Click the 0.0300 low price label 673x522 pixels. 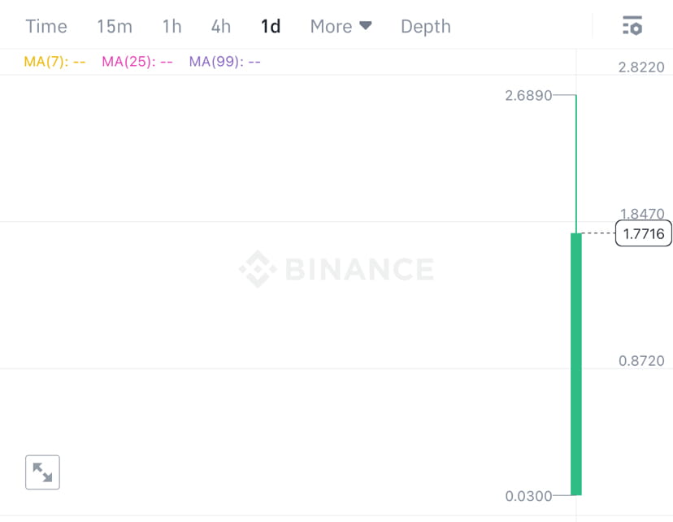click(x=526, y=495)
